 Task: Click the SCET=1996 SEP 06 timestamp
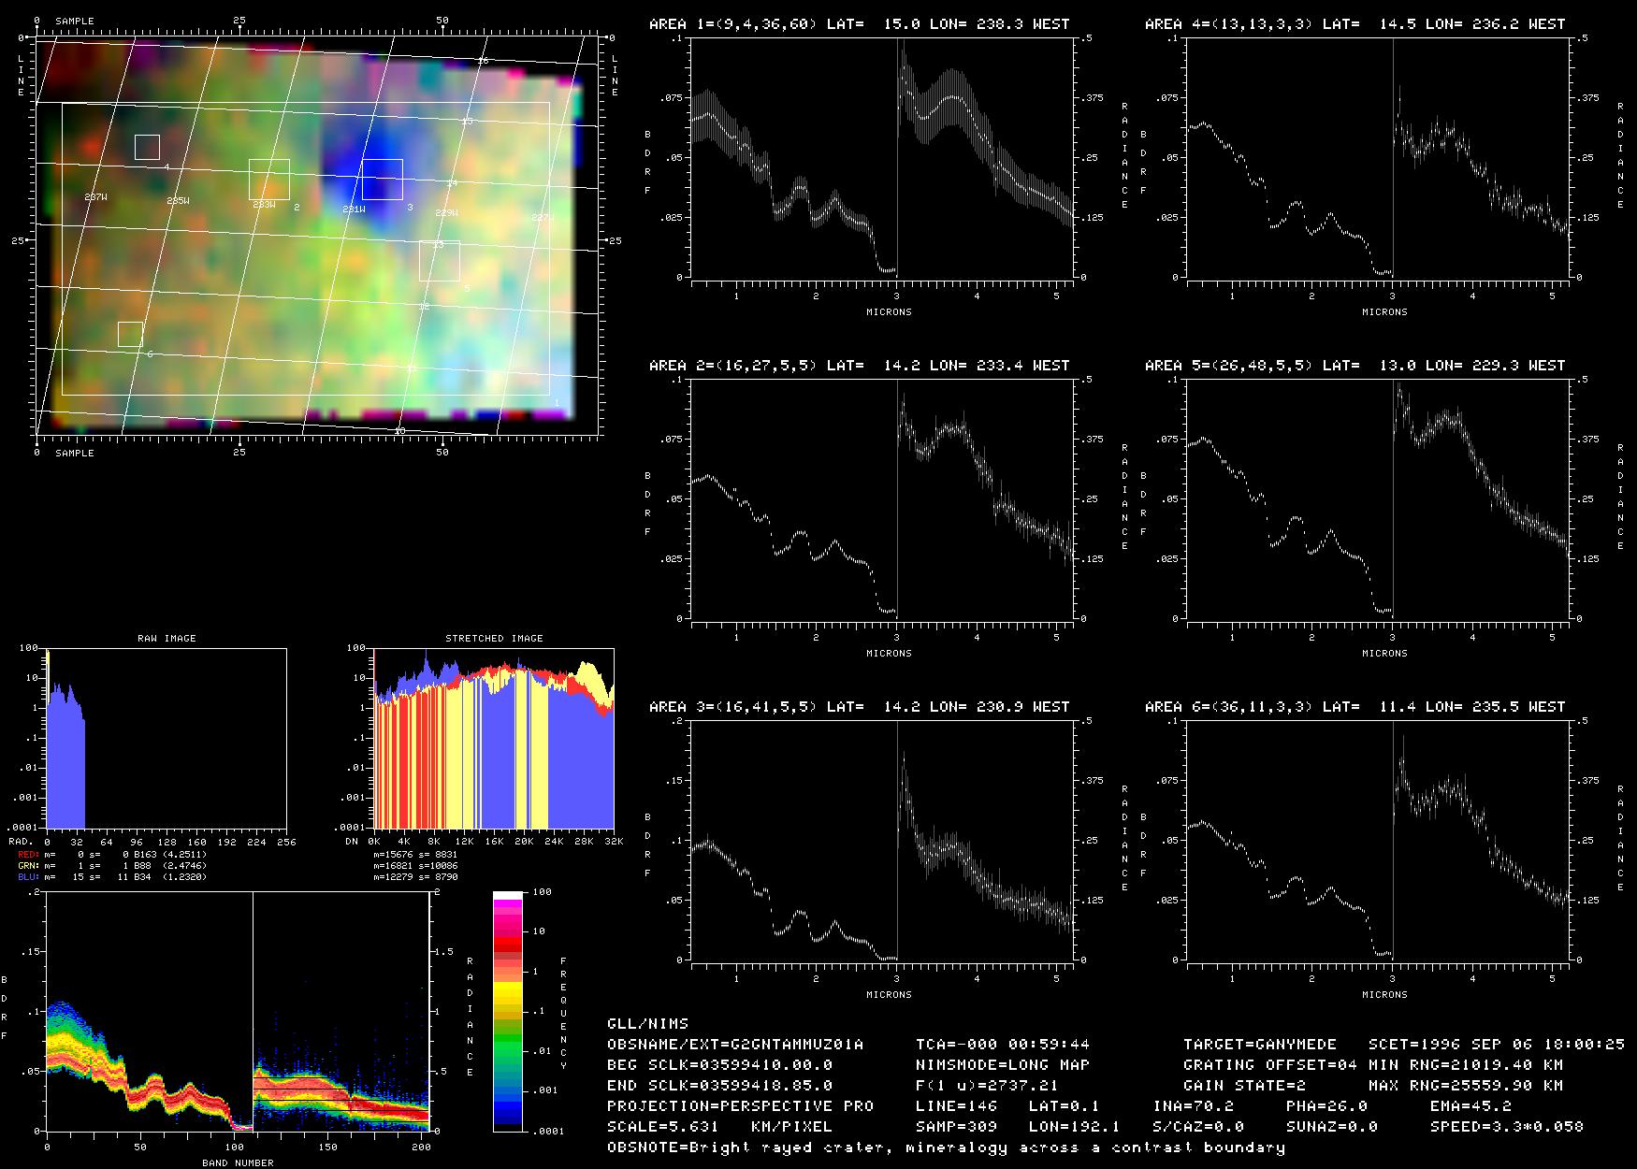coord(1497,1044)
